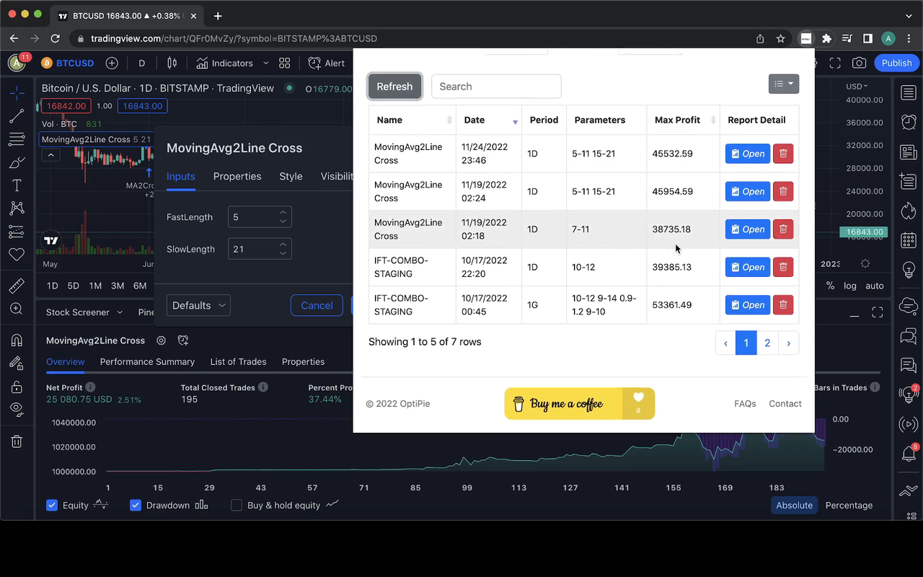Enable the Buy & hold equity checkbox
This screenshot has height=577, width=923.
237,505
